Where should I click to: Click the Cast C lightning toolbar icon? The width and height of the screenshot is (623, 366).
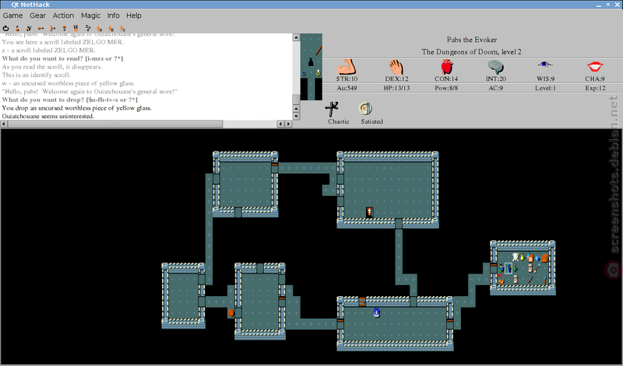tap(122, 28)
